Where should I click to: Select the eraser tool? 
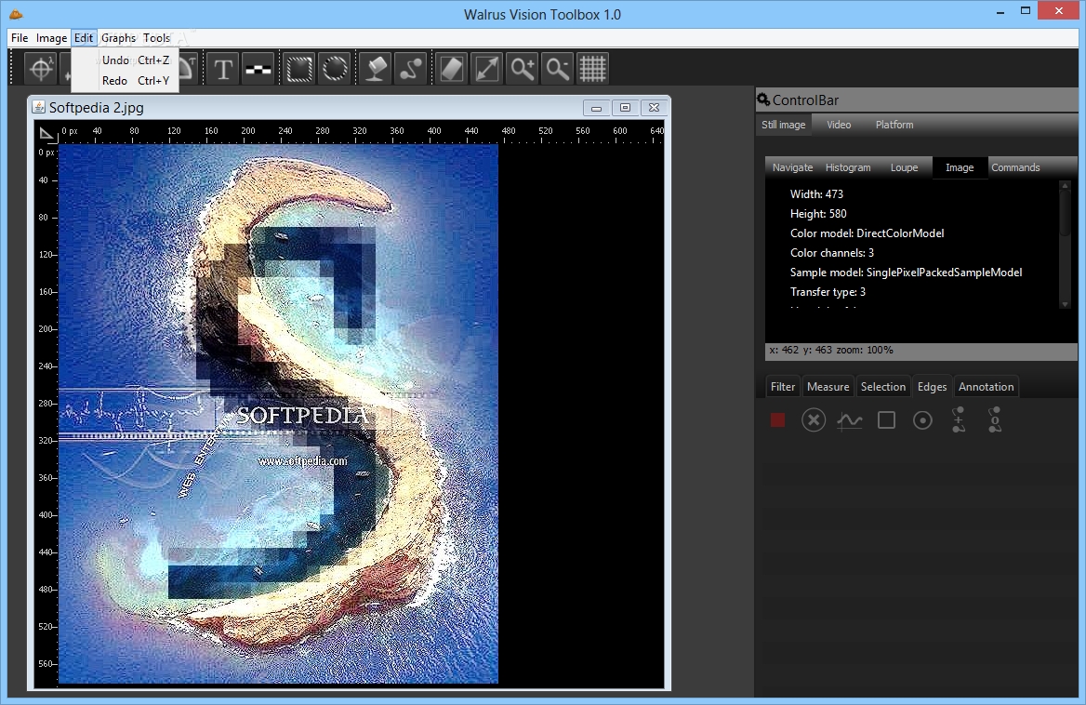point(452,69)
